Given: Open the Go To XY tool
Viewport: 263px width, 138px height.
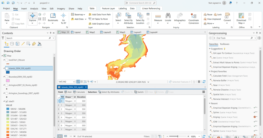Looking at the screenshot, I should coord(63,19).
